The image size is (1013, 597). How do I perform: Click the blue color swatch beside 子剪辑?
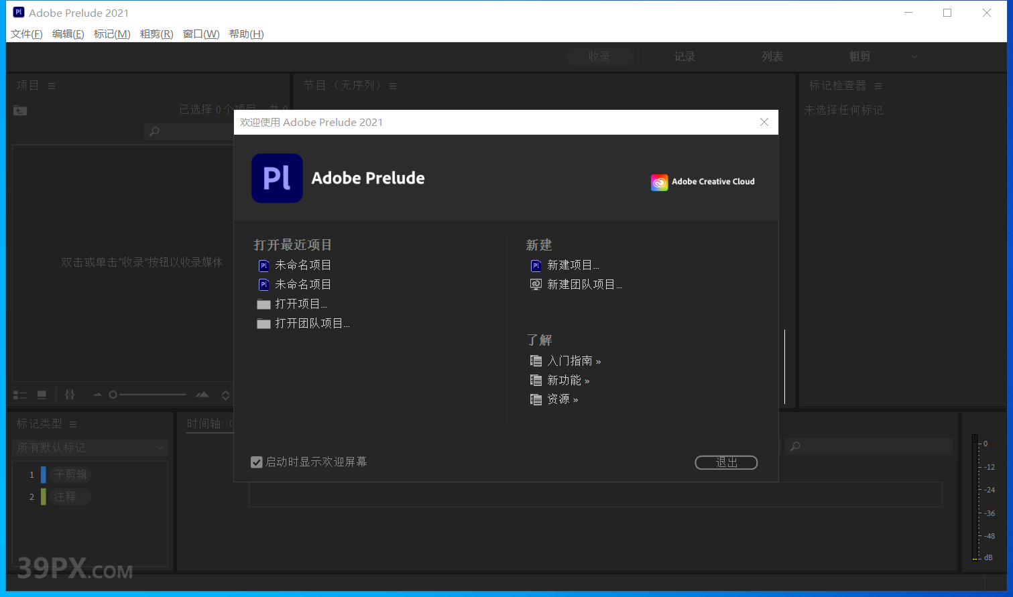click(x=44, y=474)
